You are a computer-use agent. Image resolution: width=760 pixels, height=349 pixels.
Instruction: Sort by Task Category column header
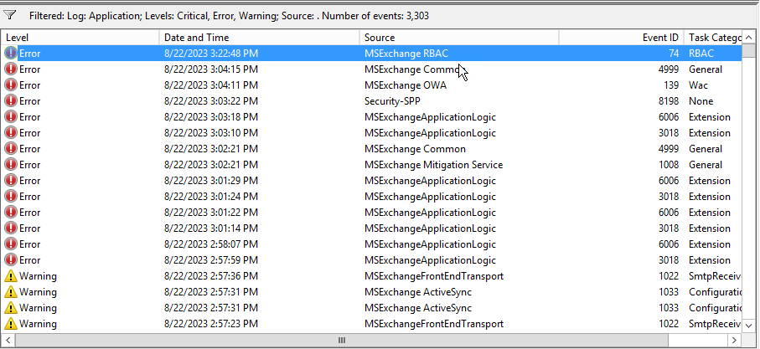712,38
